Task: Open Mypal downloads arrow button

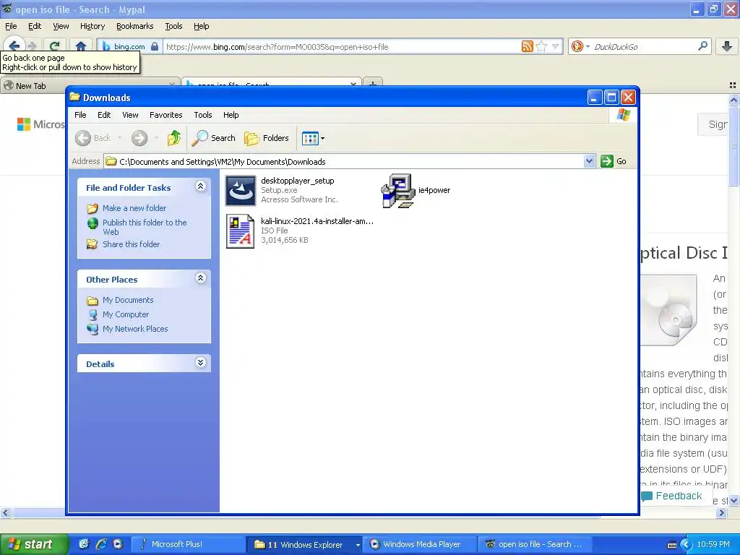Action: [x=727, y=46]
